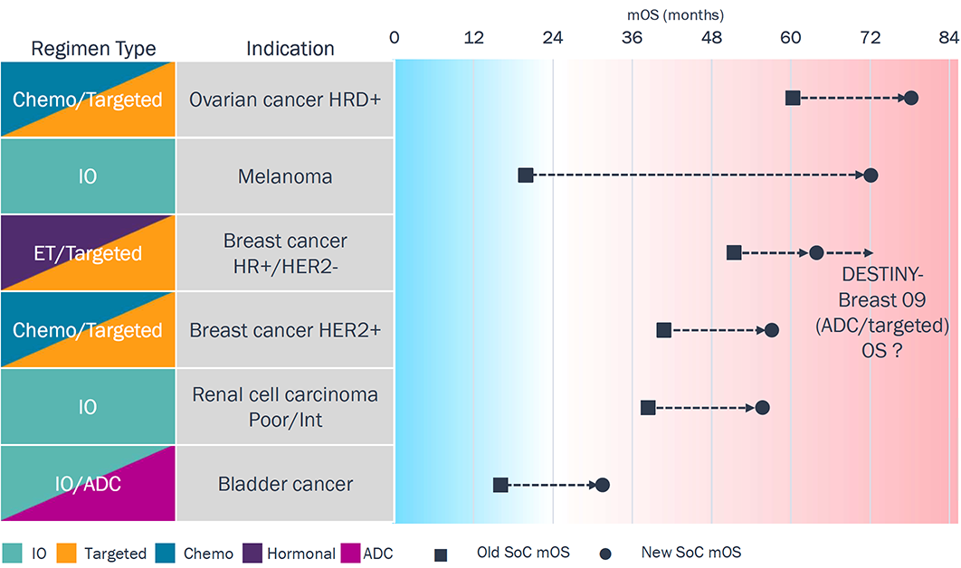Select the Regimen Type column header

click(x=93, y=49)
